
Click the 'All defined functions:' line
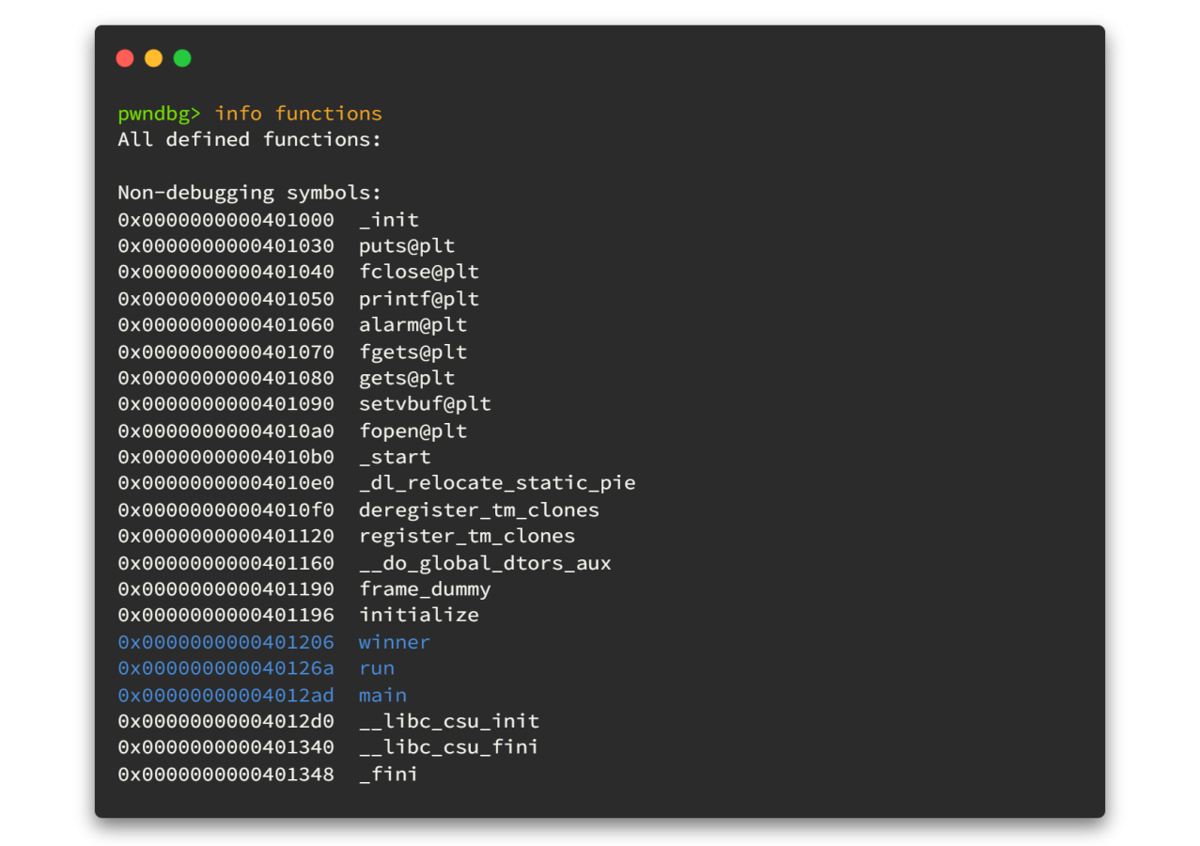click(249, 140)
